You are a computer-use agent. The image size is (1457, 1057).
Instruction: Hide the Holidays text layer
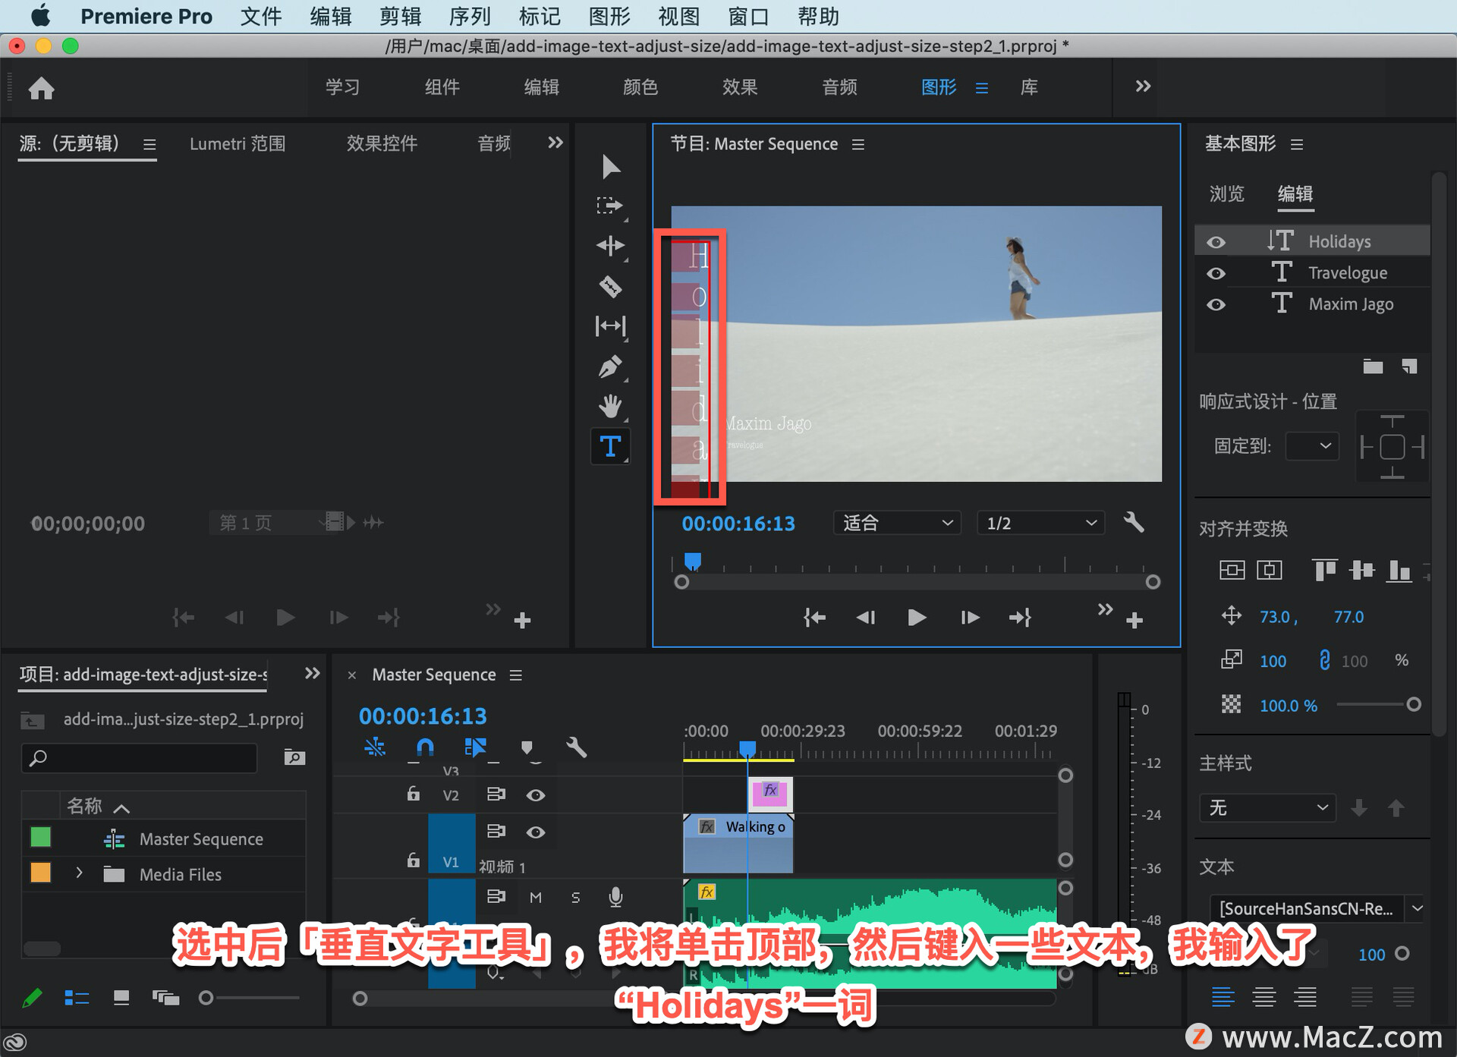(x=1216, y=242)
